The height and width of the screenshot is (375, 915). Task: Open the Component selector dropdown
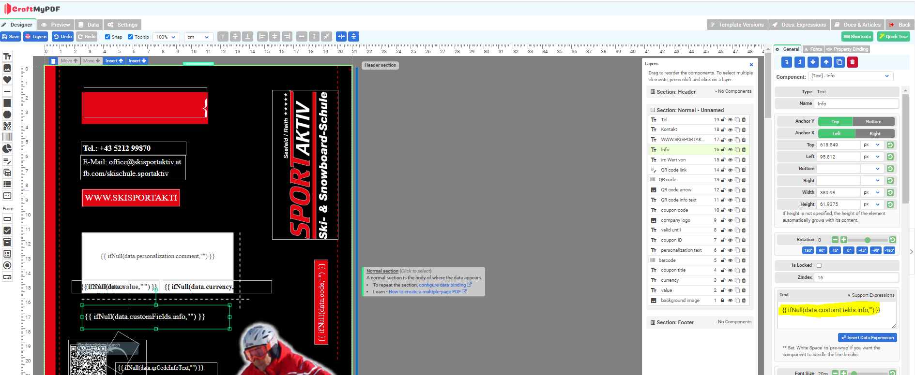tap(851, 76)
